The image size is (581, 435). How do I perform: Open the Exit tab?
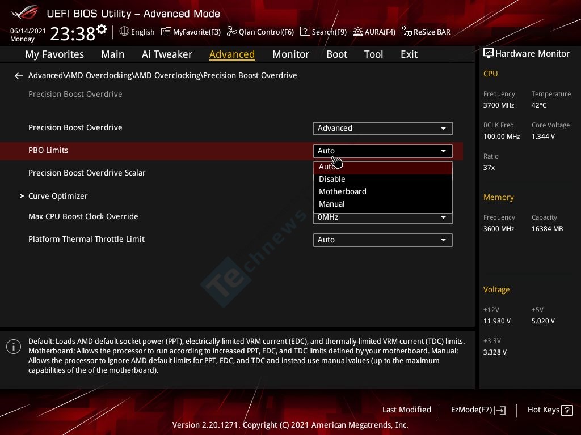coord(409,54)
